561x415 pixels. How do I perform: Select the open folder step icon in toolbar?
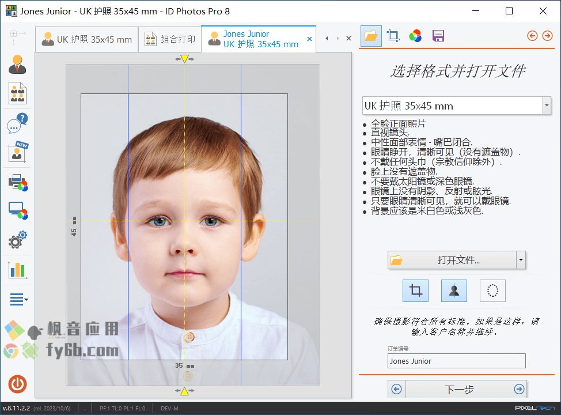point(371,36)
